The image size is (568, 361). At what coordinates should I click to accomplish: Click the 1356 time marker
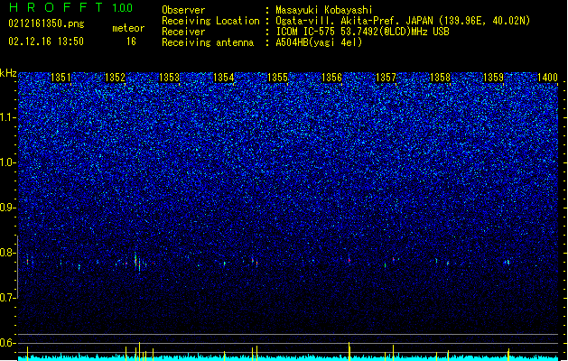tap(331, 78)
